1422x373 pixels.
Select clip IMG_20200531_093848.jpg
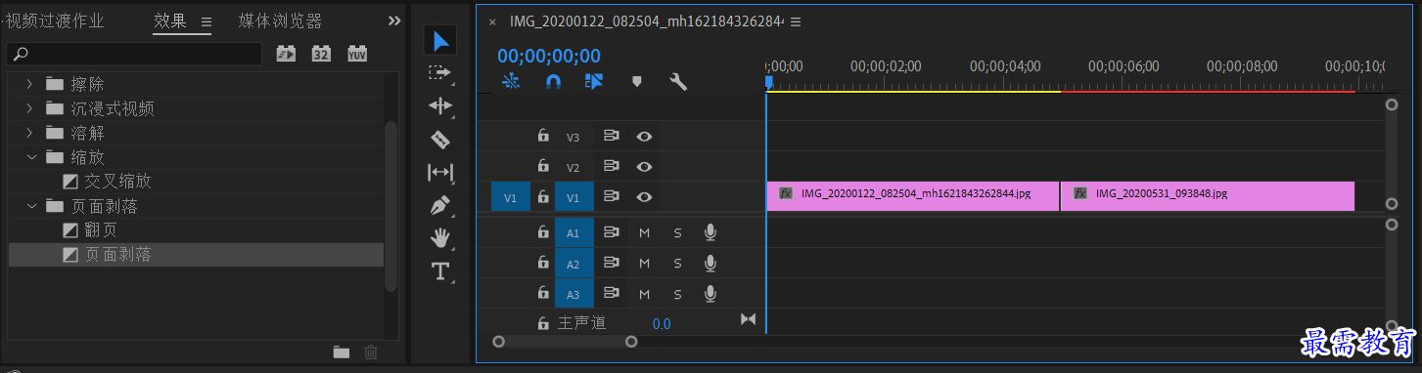[1208, 196]
